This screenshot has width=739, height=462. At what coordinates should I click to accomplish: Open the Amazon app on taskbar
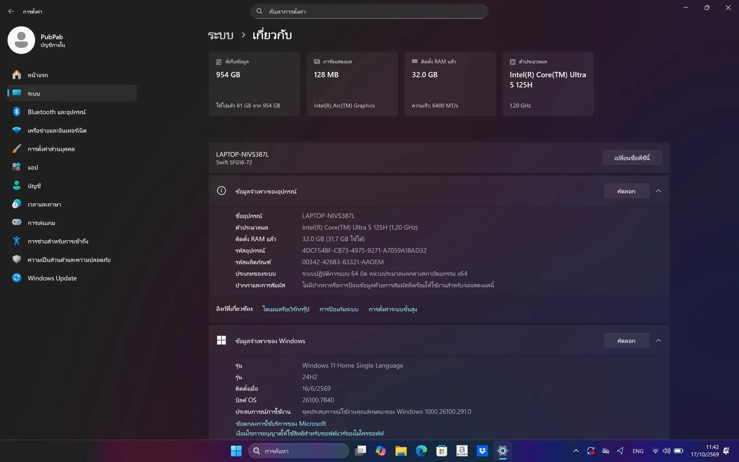[x=462, y=451]
